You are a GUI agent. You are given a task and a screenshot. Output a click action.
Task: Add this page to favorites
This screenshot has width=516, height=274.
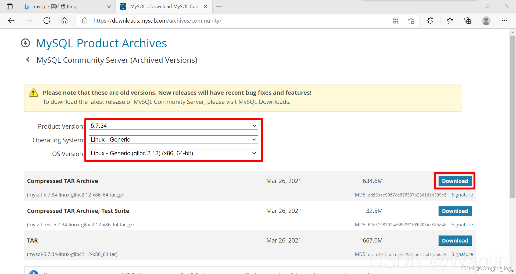click(411, 21)
